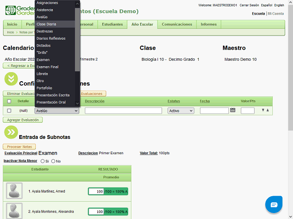The width and height of the screenshot is (293, 219).
Task: Click Ayala Montones student avatar
Action: pos(14,211)
